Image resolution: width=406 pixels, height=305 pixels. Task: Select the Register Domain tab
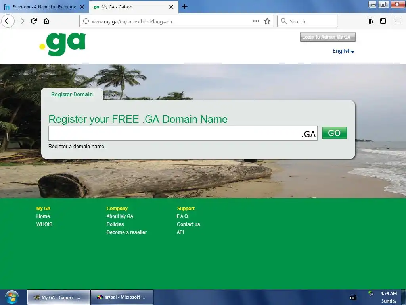tap(72, 94)
